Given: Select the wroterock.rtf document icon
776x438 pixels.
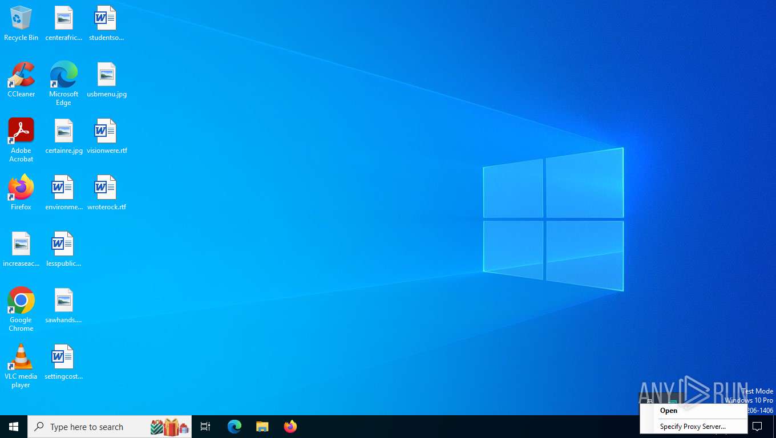Looking at the screenshot, I should coord(107,193).
